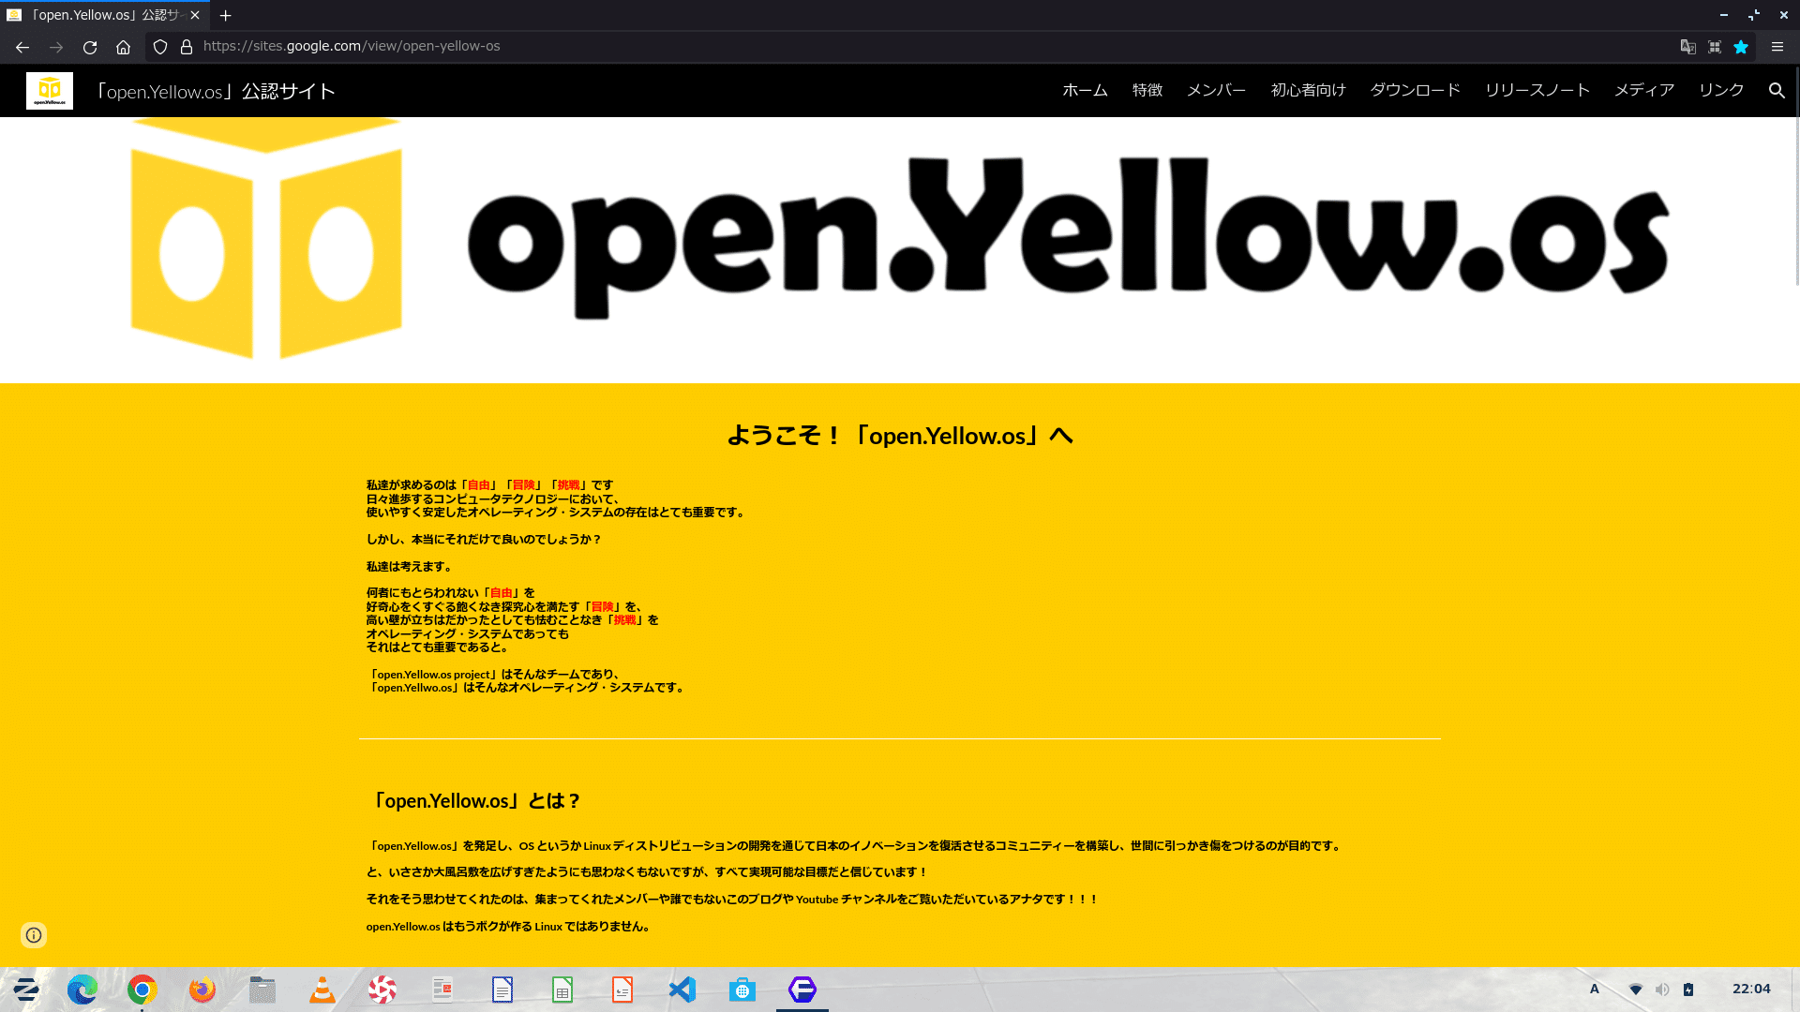Click the site info circle icon
Viewport: 1800px width, 1012px height.
(34, 935)
